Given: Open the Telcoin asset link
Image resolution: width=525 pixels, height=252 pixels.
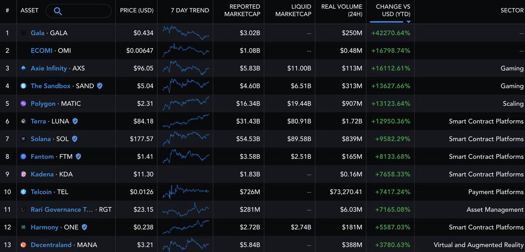Looking at the screenshot, I should pyautogui.click(x=41, y=192).
